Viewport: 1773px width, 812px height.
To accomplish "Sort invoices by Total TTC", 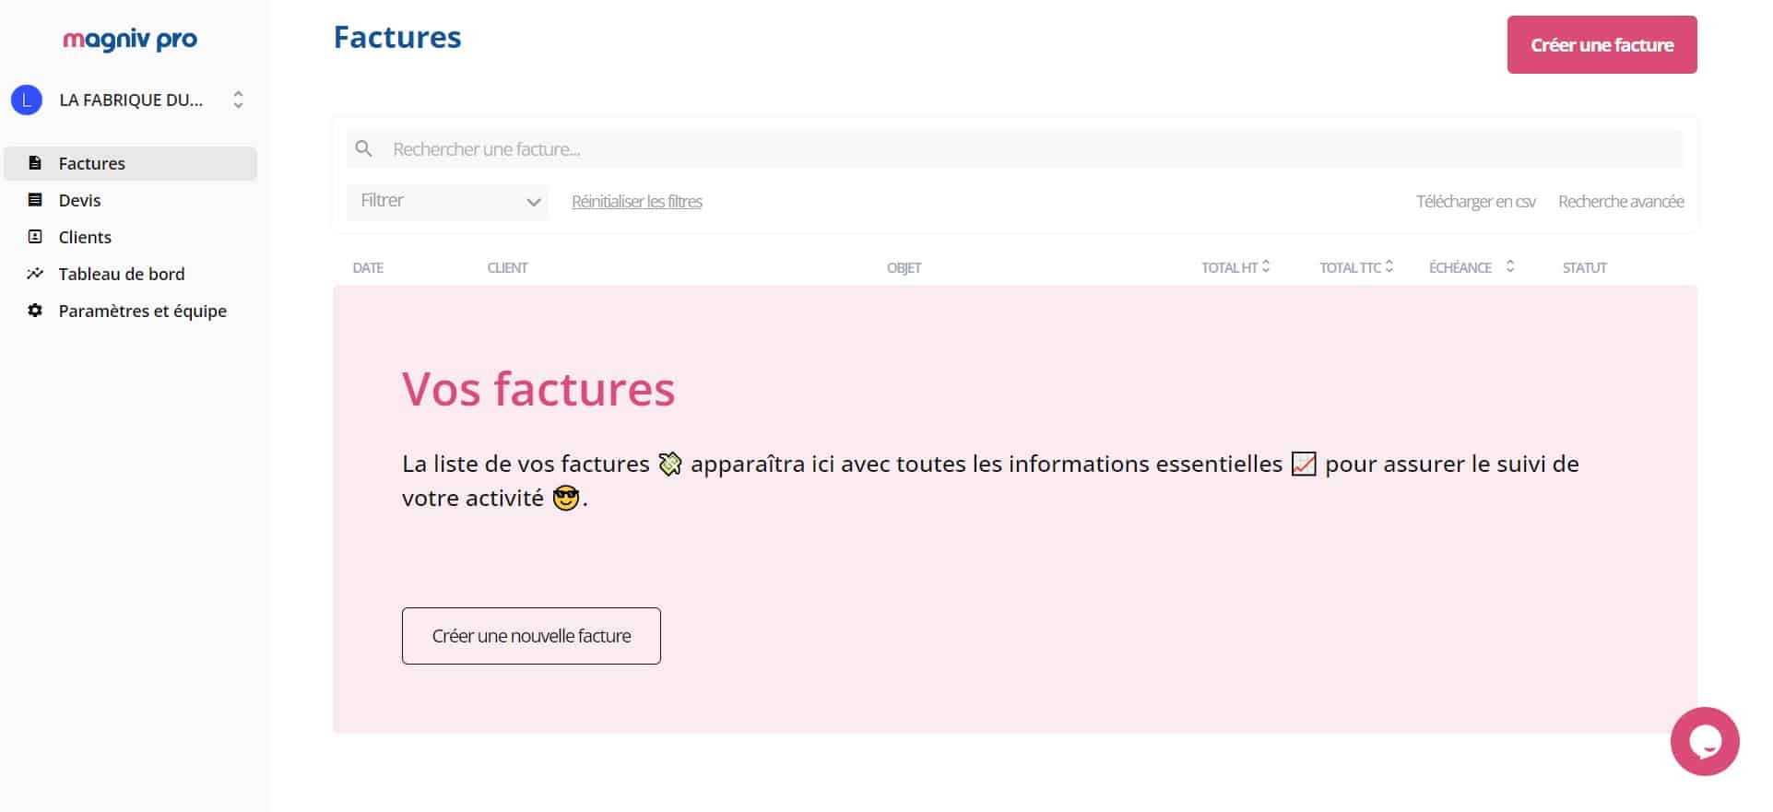I will pyautogui.click(x=1389, y=266).
